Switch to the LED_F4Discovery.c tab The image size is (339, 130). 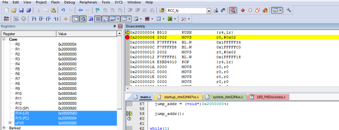268,97
